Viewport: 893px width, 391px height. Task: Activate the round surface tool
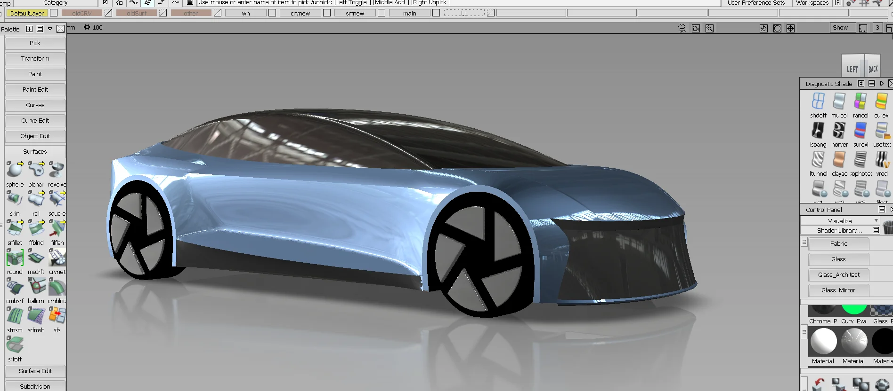pyautogui.click(x=15, y=258)
